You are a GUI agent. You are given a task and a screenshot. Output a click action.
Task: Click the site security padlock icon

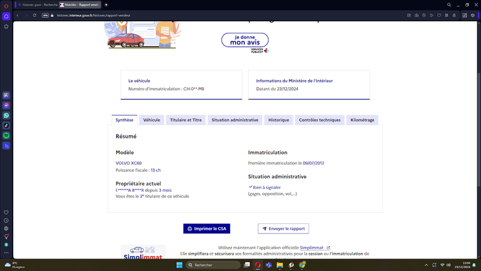click(x=52, y=16)
